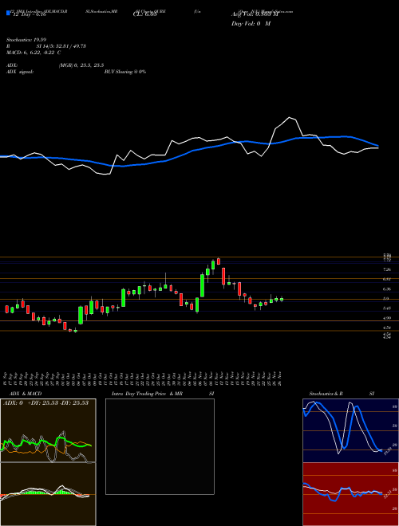The width and height of the screenshot is (399, 526).
Task: Select the 'ADX signal:' label
Action: point(19,72)
